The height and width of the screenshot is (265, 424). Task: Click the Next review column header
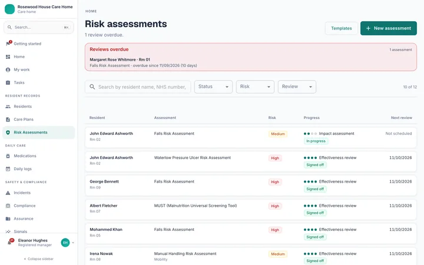point(401,118)
